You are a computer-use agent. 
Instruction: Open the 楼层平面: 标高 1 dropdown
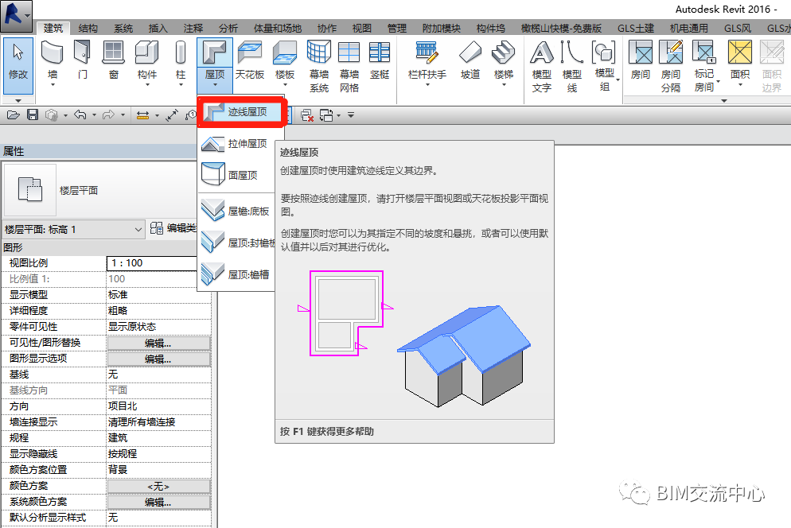74,230
